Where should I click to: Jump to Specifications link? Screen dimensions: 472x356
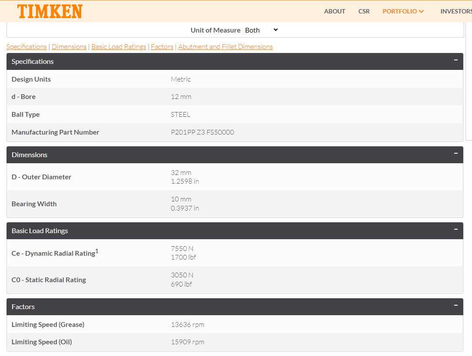[26, 46]
